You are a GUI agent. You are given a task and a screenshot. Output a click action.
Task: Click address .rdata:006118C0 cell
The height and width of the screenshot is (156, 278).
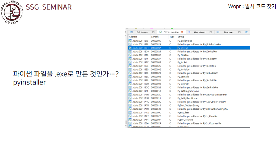coord(141,52)
